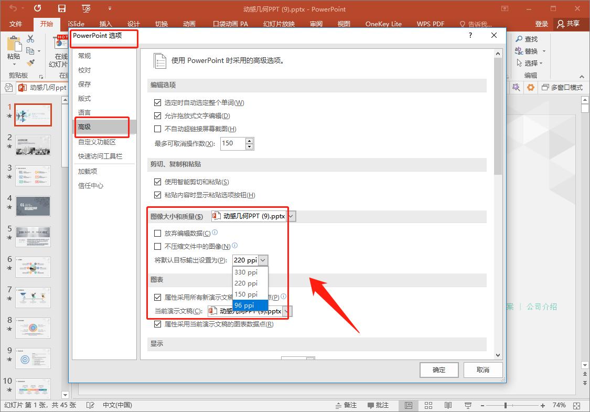Click the zoom slider handle in status bar
Viewport: 590px width, 412px height.
point(505,405)
